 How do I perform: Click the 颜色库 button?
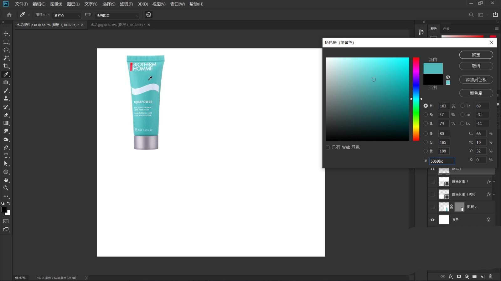[476, 93]
